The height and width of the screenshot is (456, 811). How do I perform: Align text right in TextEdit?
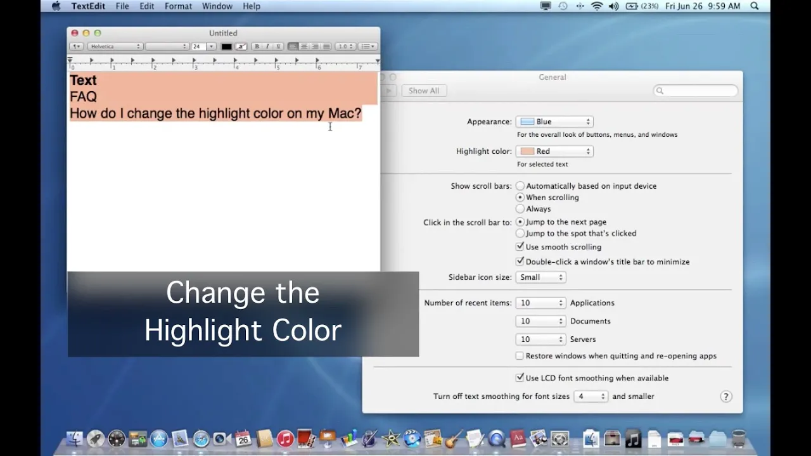315,46
